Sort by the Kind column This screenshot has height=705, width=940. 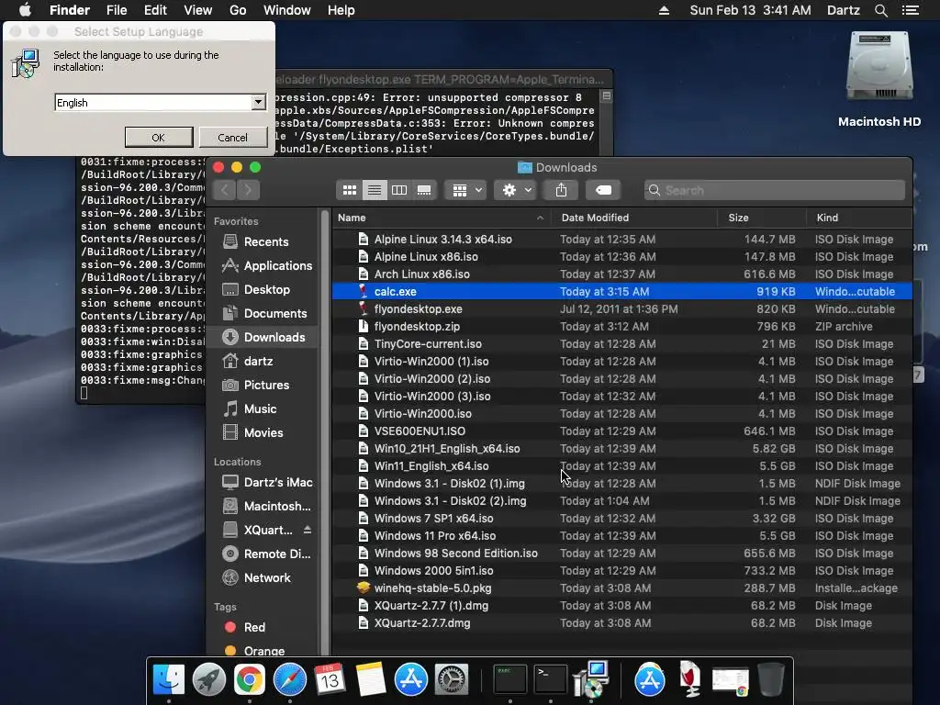point(859,218)
